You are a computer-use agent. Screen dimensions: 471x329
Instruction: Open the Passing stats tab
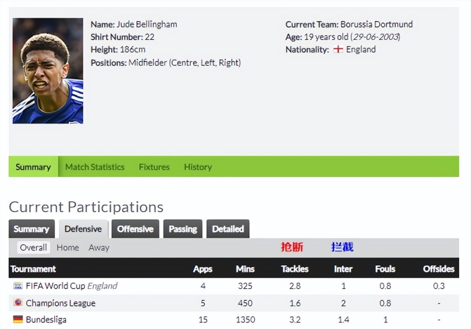183,229
